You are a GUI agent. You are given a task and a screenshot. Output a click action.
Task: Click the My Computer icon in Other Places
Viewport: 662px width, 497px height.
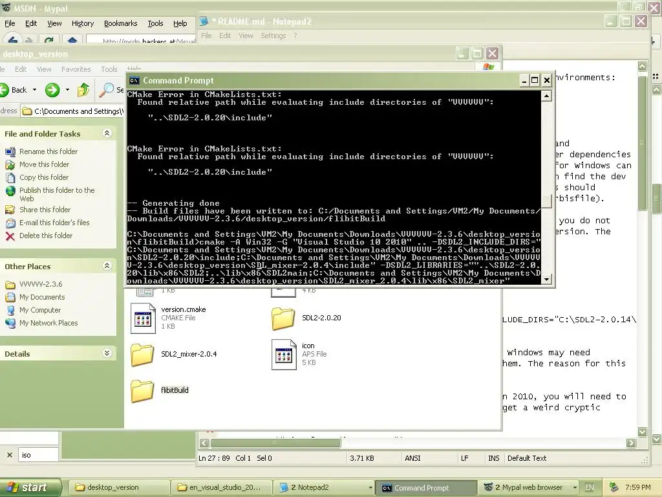click(10, 310)
